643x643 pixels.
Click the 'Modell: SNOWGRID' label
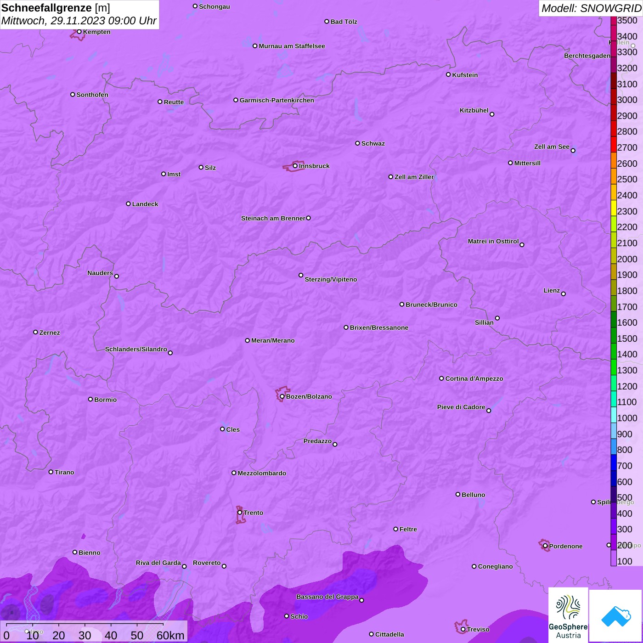pos(591,8)
